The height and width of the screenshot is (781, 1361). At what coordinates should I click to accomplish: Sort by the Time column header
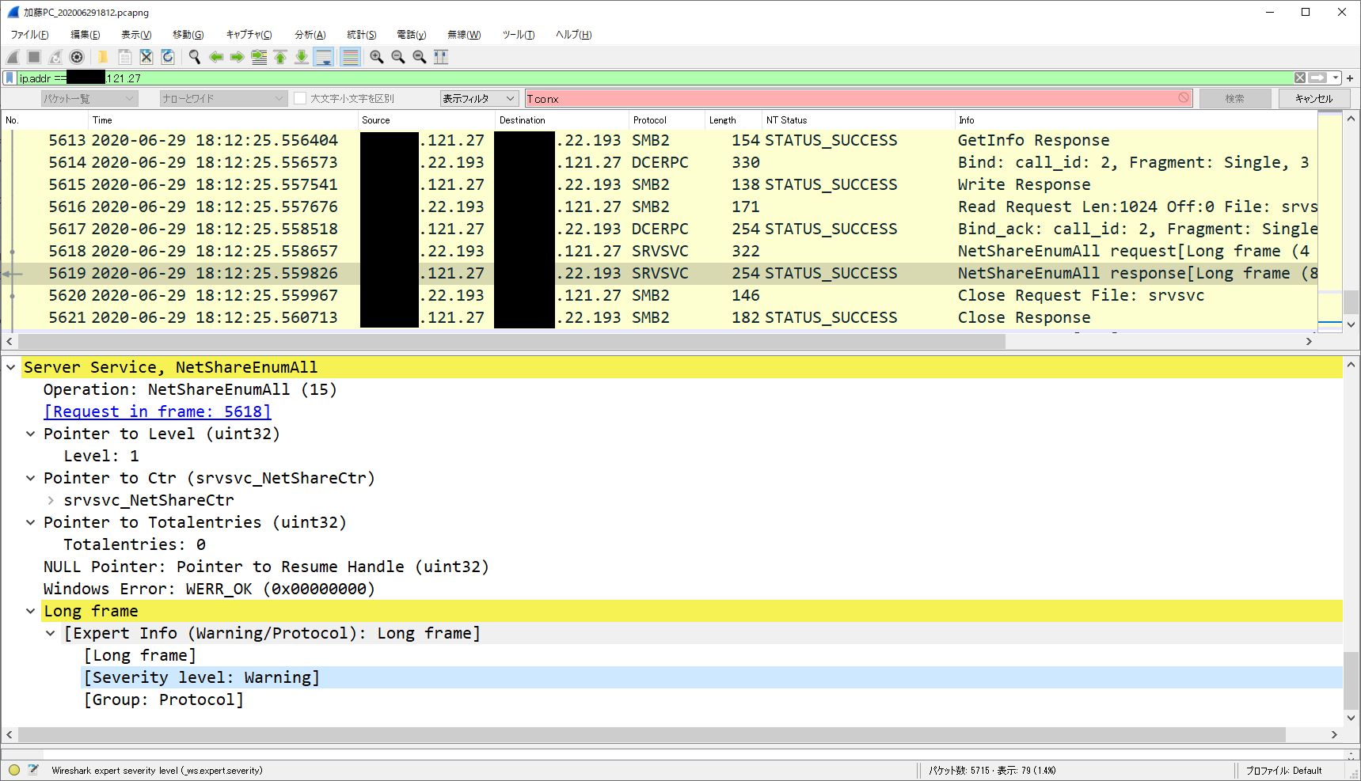pos(222,120)
